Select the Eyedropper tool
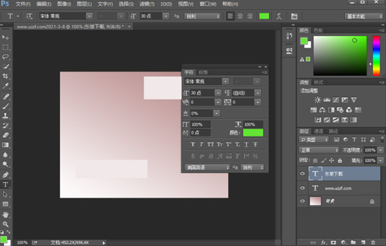The image size is (386, 246). (5, 86)
